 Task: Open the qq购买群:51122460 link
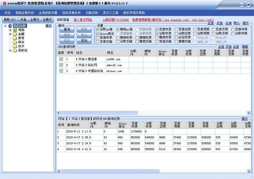[x=116, y=20]
